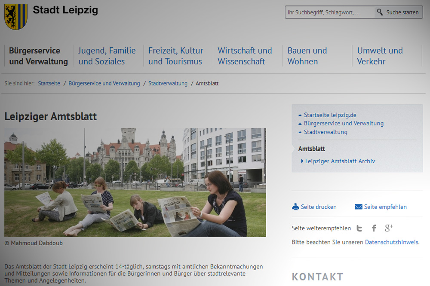Share the page via the Facebook icon
430x286 pixels.
point(374,228)
